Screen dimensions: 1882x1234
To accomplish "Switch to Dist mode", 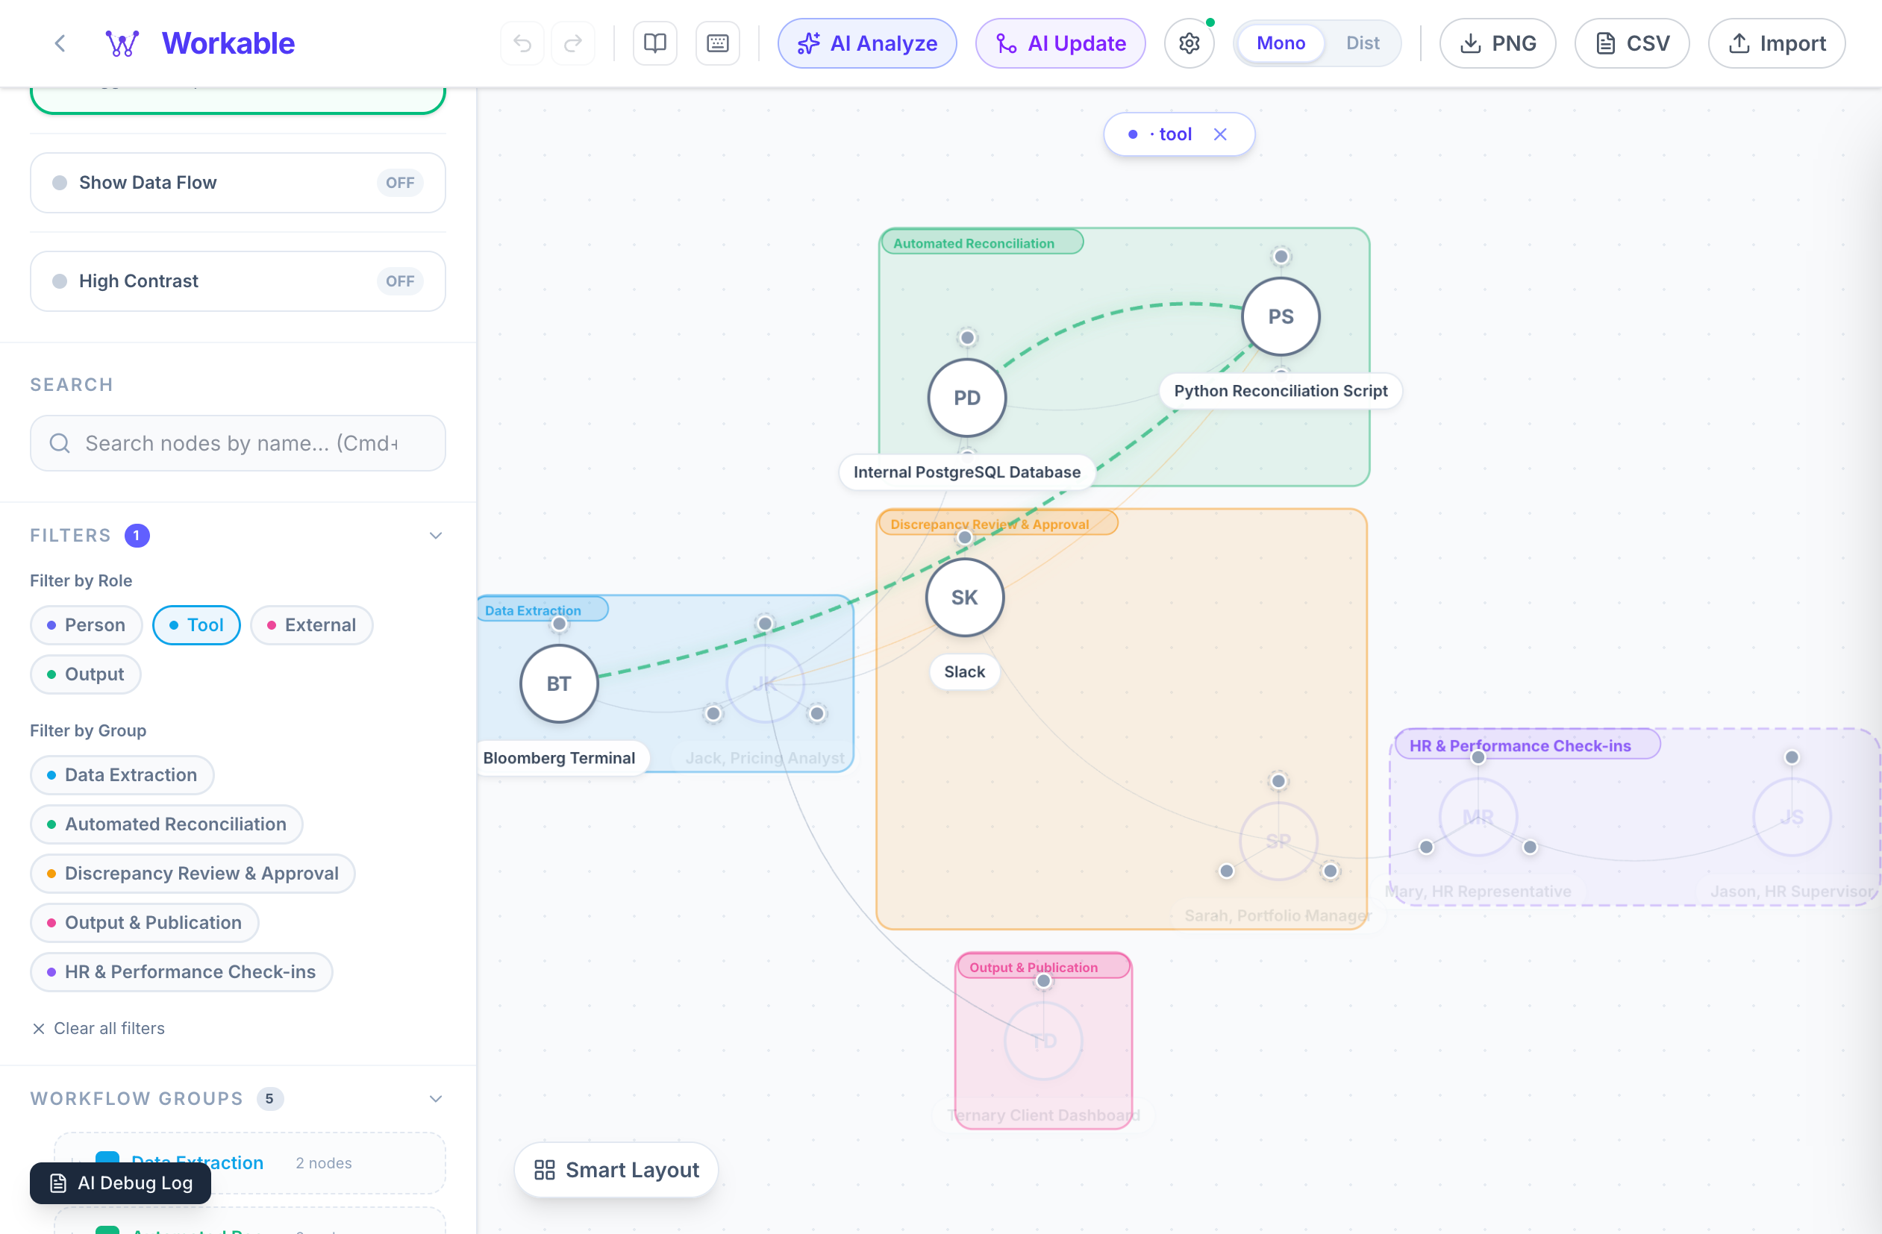I will (1363, 43).
